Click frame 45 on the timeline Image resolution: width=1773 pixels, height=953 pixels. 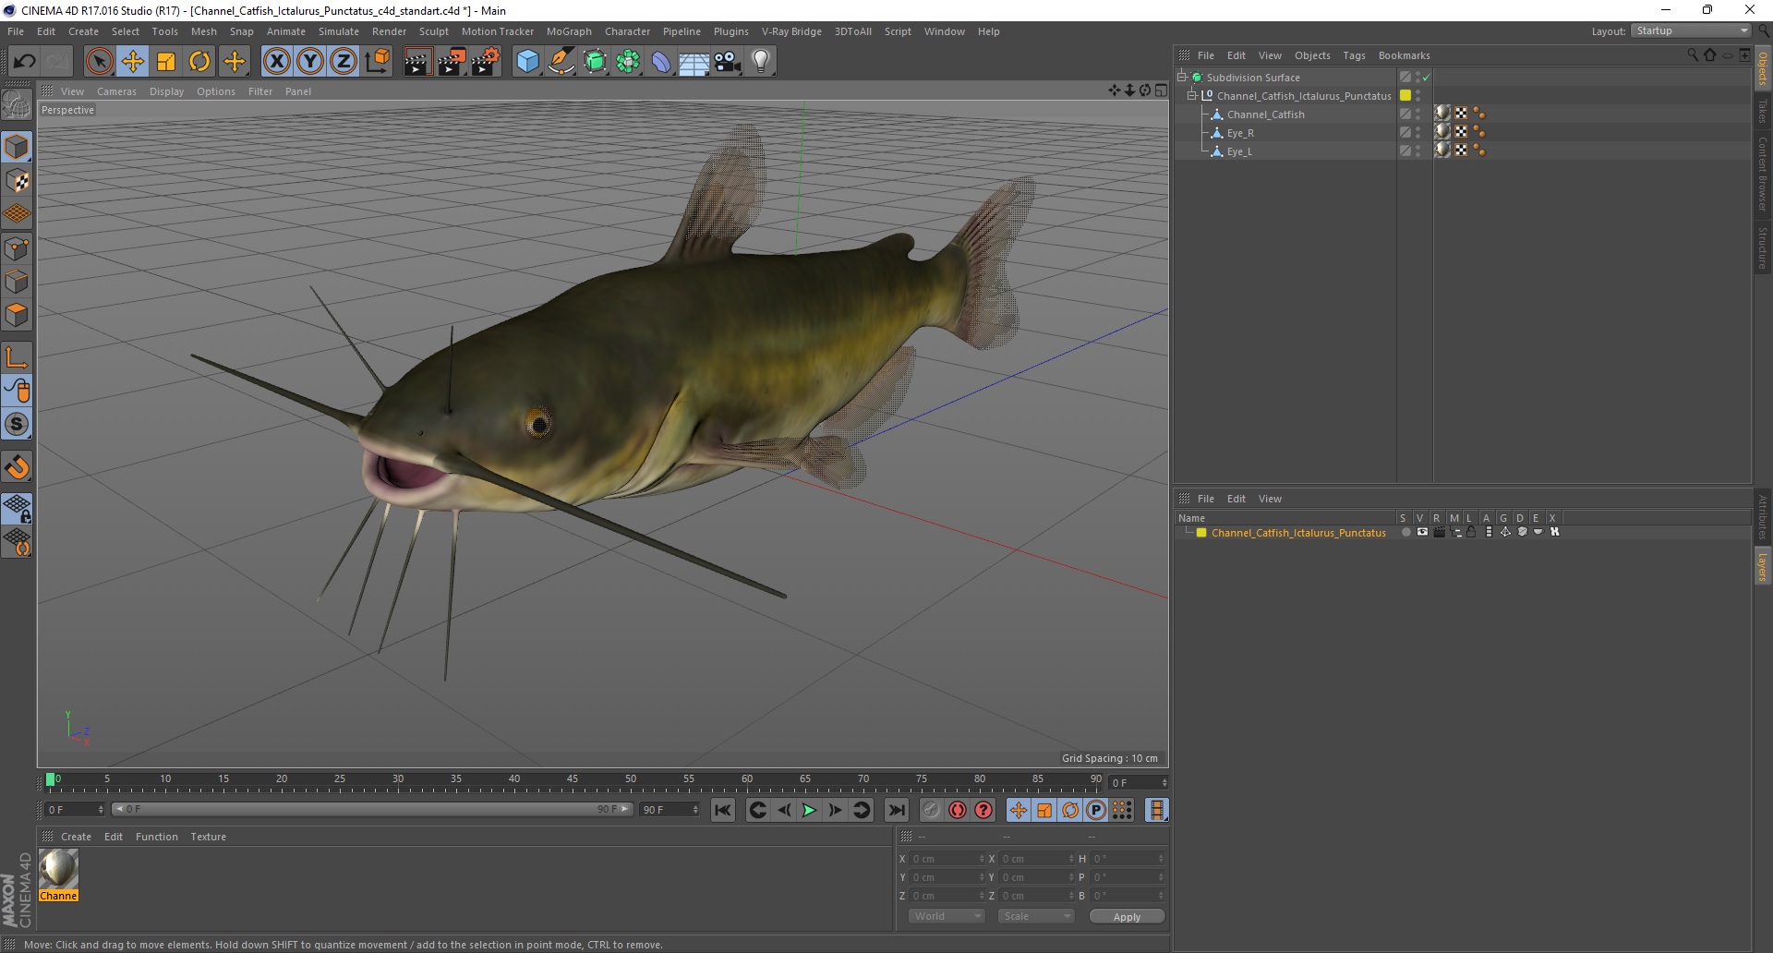573,780
